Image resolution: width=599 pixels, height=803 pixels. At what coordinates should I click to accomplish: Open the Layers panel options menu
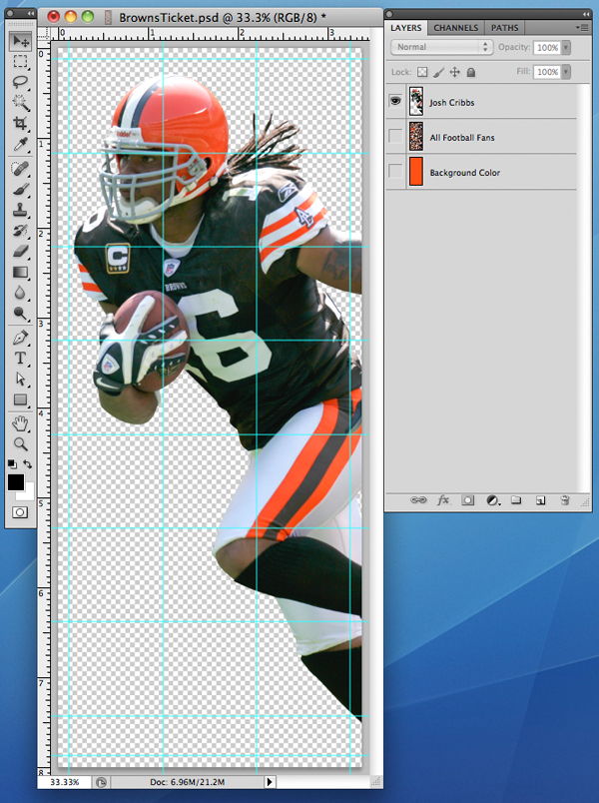pyautogui.click(x=582, y=28)
